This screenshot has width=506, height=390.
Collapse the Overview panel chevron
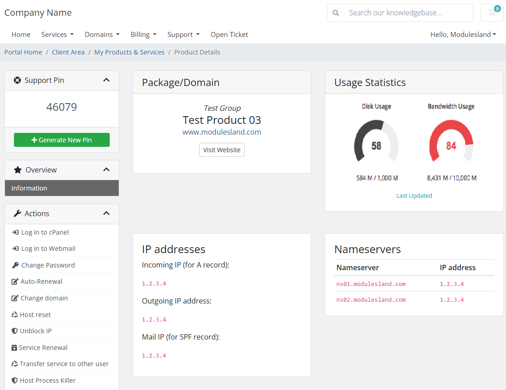pos(106,170)
